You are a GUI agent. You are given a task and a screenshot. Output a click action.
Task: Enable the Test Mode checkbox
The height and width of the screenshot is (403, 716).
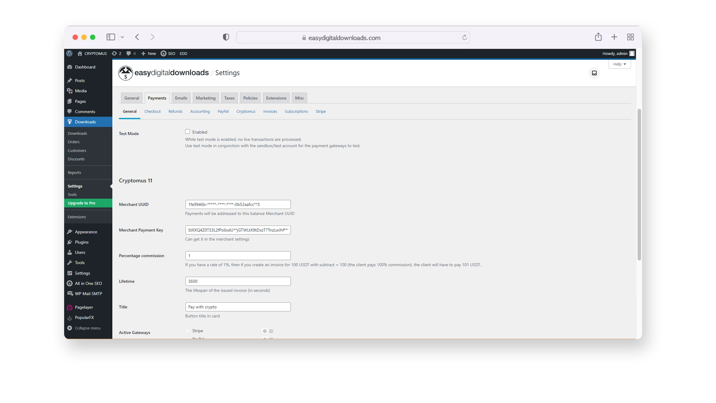point(187,131)
